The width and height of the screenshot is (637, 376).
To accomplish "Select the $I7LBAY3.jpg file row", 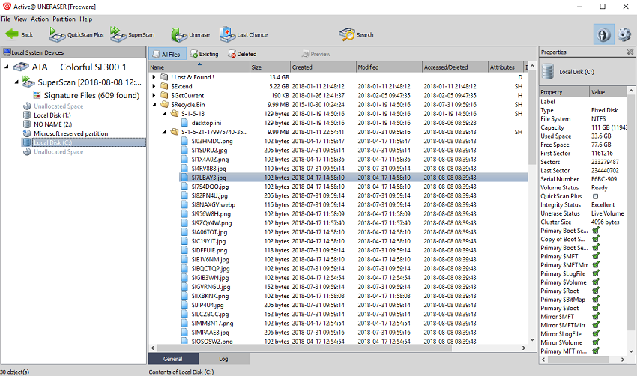I will [354, 178].
